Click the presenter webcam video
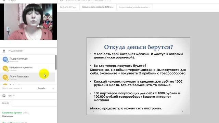The height and width of the screenshot is (123, 219). (28, 22)
